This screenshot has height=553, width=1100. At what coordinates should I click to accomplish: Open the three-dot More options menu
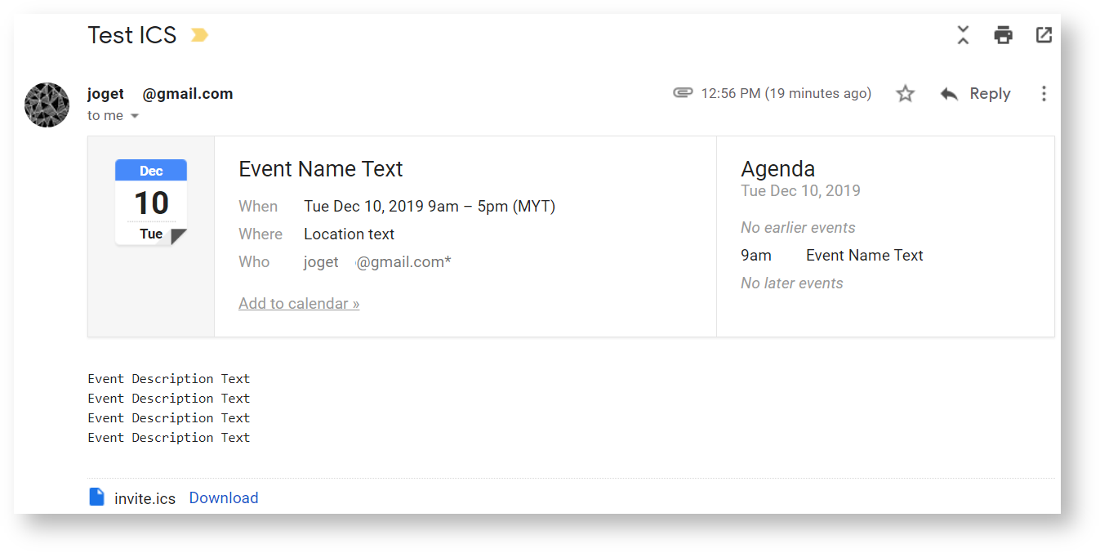[1044, 94]
